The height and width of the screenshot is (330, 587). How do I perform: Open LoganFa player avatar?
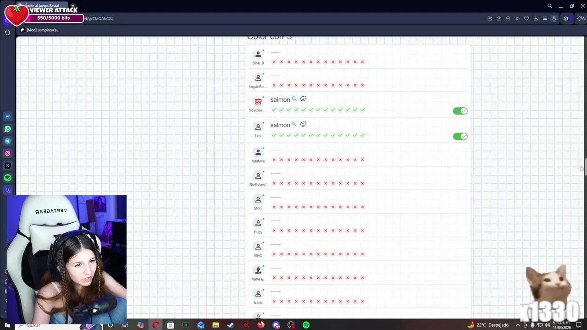pos(258,78)
